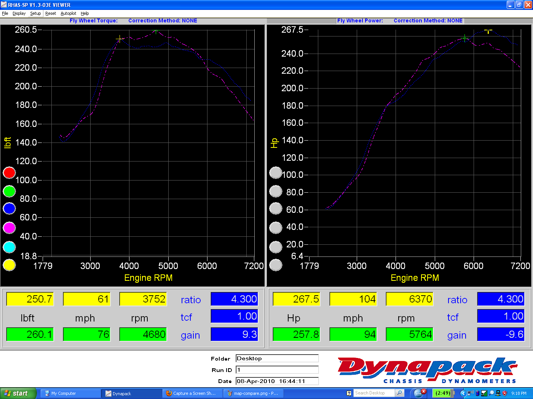Open the File menu
The image size is (533, 399).
coord(5,13)
